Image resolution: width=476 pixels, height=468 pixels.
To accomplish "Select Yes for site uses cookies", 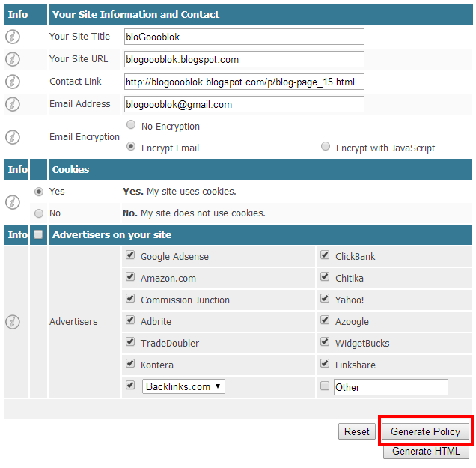I will 39,192.
